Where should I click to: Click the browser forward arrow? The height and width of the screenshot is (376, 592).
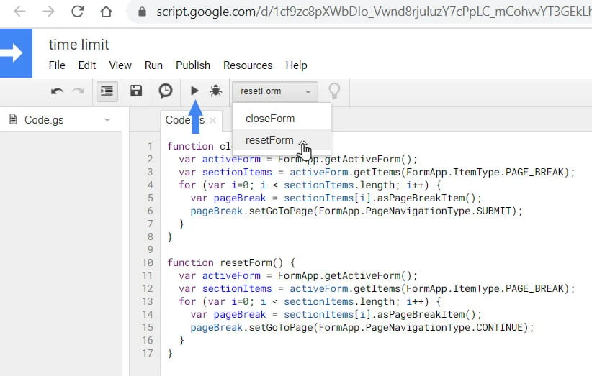48,12
